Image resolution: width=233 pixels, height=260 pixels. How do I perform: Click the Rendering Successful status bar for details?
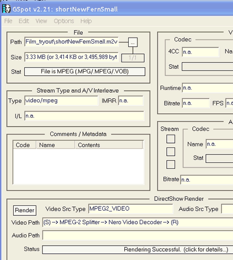[137, 250]
